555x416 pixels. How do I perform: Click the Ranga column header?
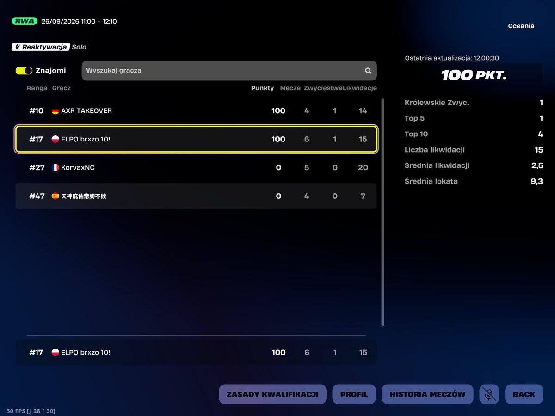[x=37, y=88]
